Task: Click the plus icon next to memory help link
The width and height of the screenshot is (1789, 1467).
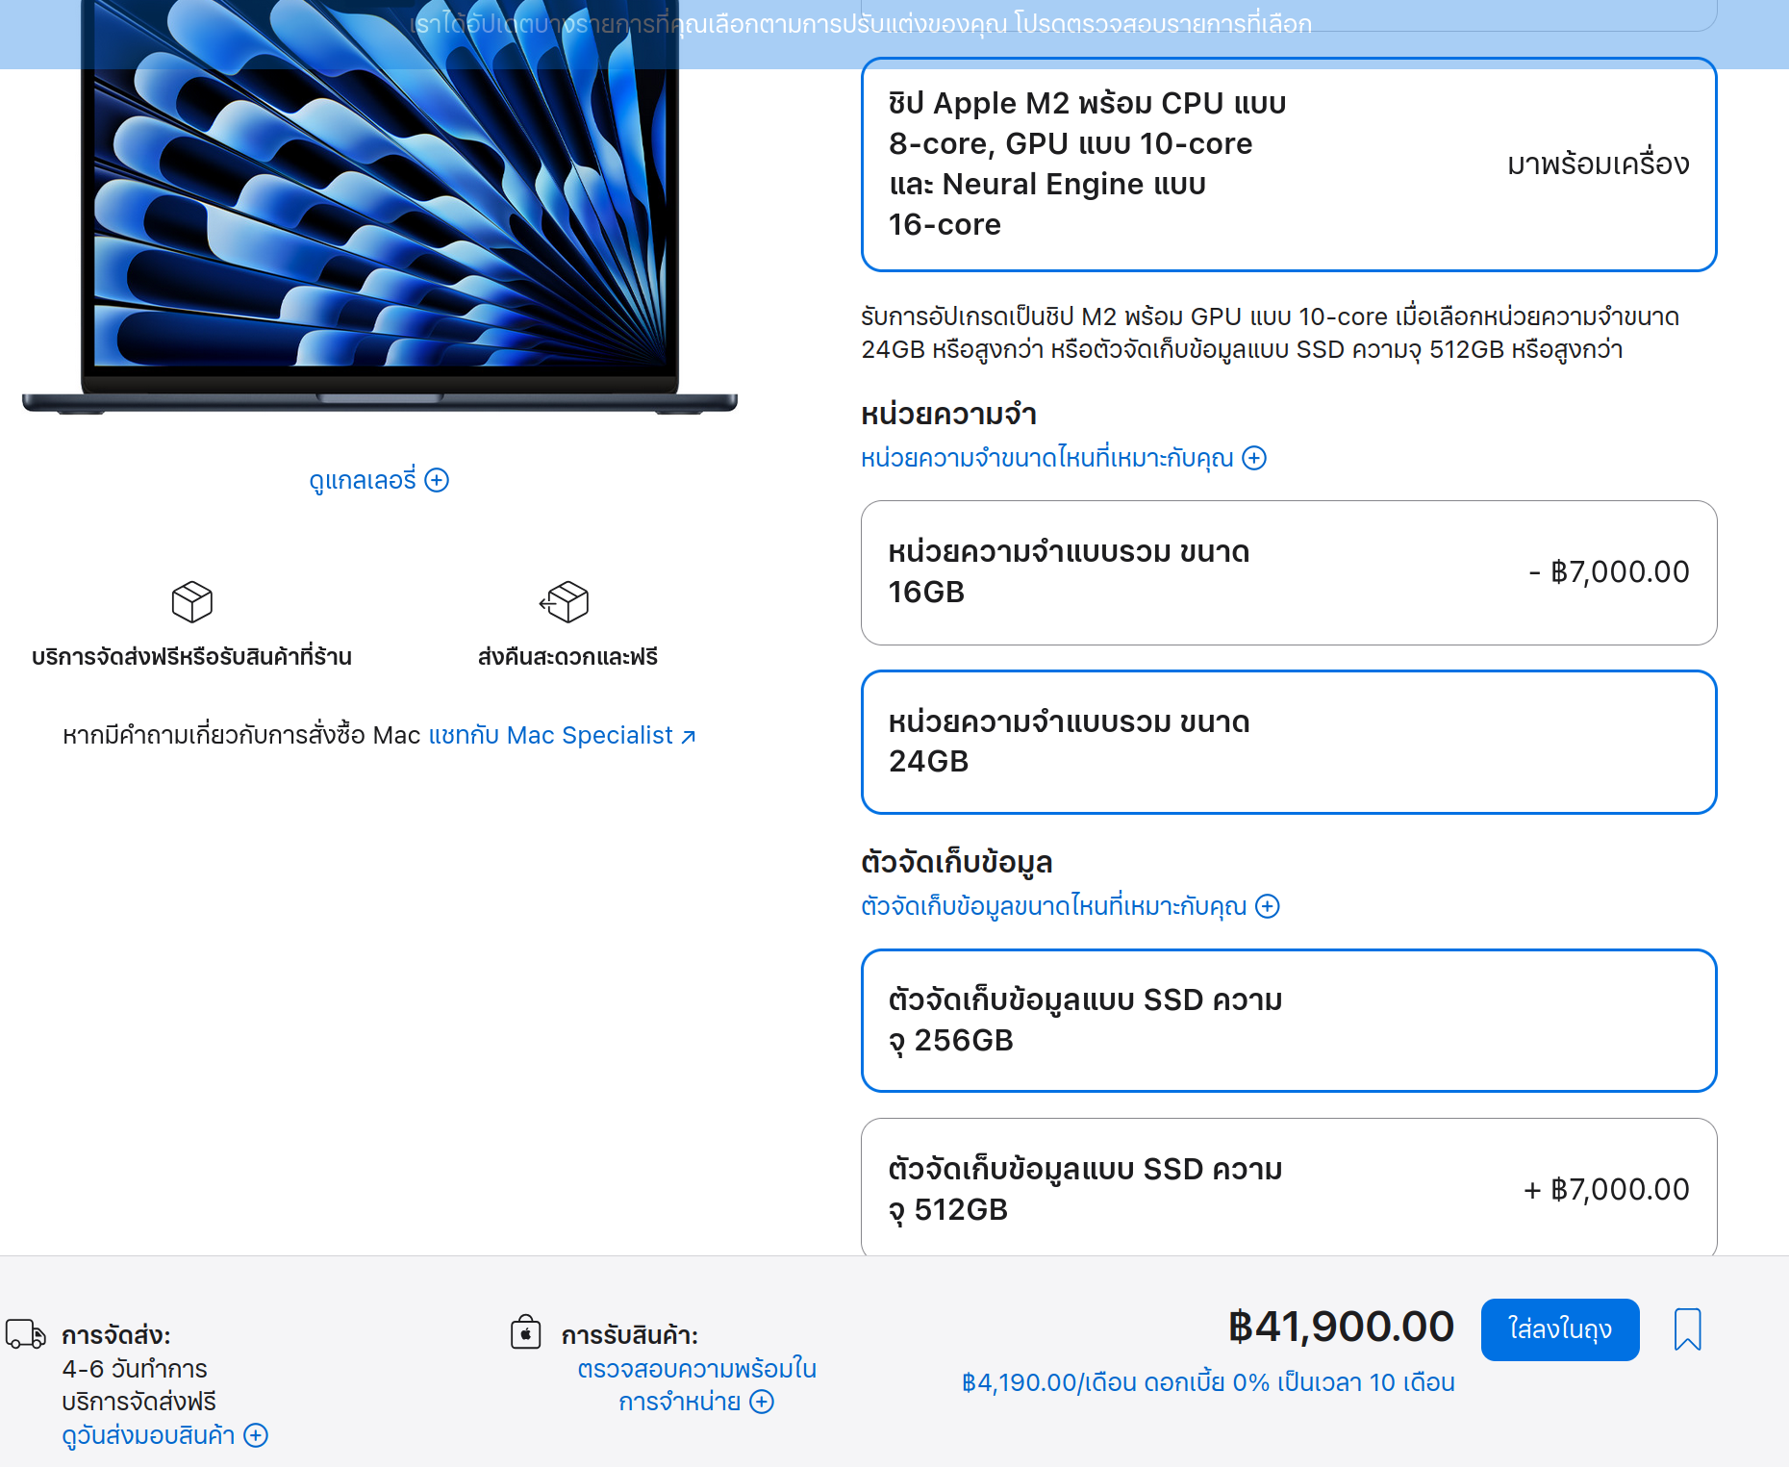Action: [x=1254, y=458]
